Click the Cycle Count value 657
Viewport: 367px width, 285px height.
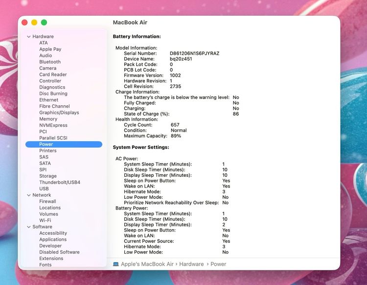[x=175, y=125]
